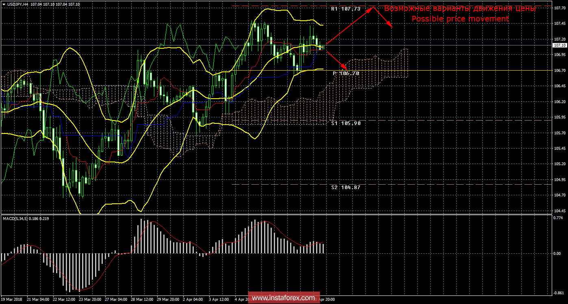Select the P 106.70 pivot label

[346, 73]
